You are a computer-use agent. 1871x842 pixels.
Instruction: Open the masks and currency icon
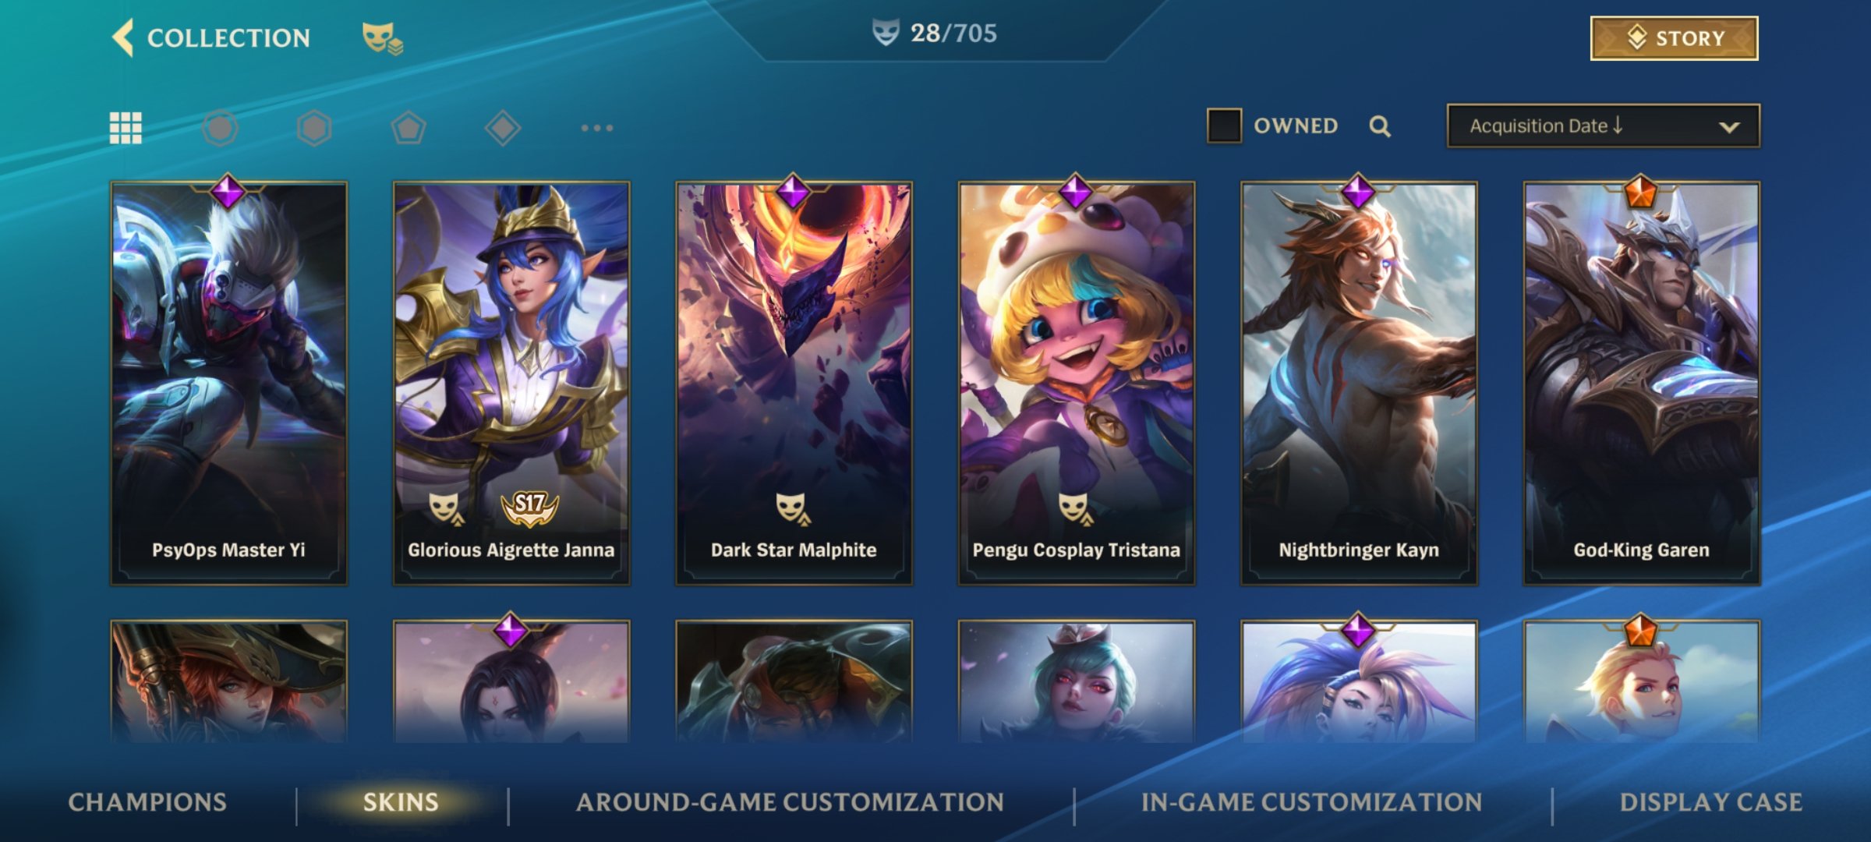[x=382, y=38]
